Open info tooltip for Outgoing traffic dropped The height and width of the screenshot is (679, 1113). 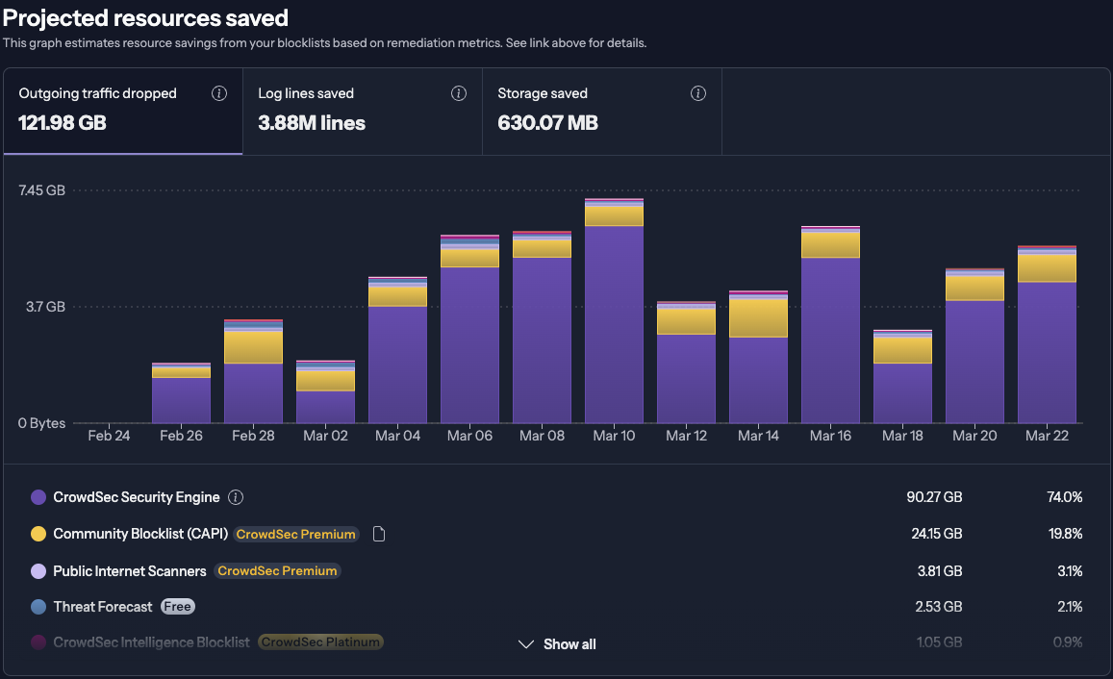click(219, 93)
